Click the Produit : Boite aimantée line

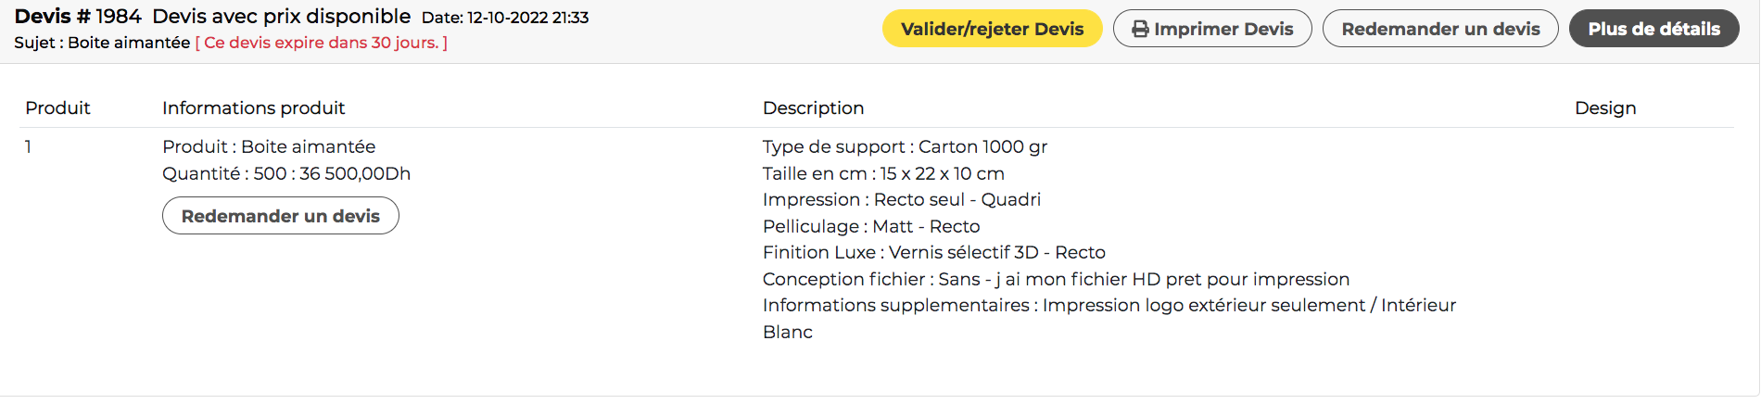(269, 146)
